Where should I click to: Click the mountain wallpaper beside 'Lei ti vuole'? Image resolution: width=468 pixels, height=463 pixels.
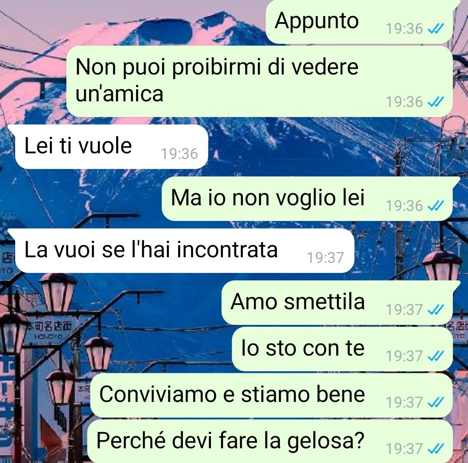coord(328,146)
